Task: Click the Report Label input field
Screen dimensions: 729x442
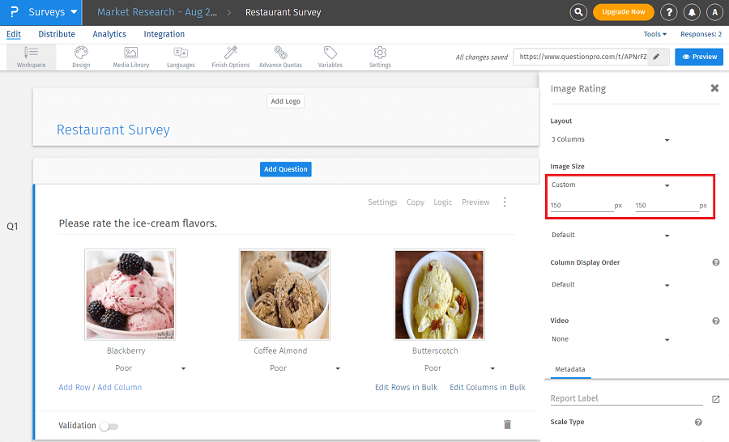Action: point(625,398)
